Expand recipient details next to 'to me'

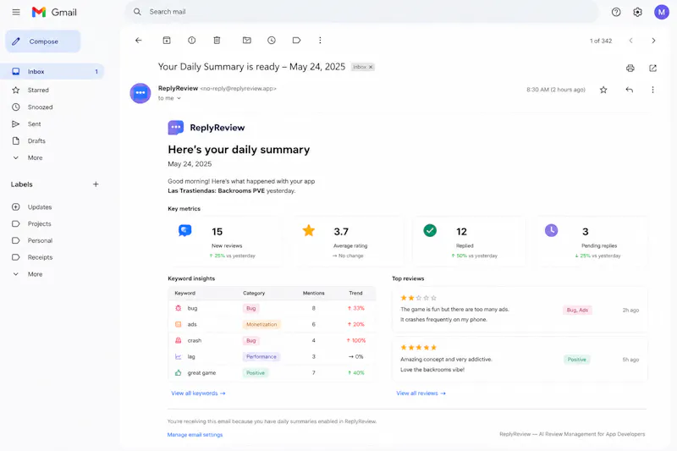click(x=179, y=98)
